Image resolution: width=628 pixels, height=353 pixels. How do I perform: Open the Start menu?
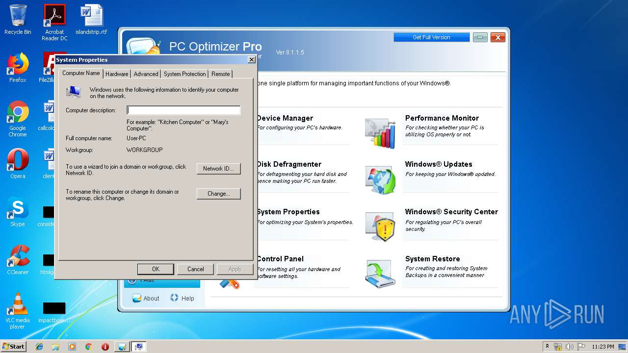tap(14, 347)
